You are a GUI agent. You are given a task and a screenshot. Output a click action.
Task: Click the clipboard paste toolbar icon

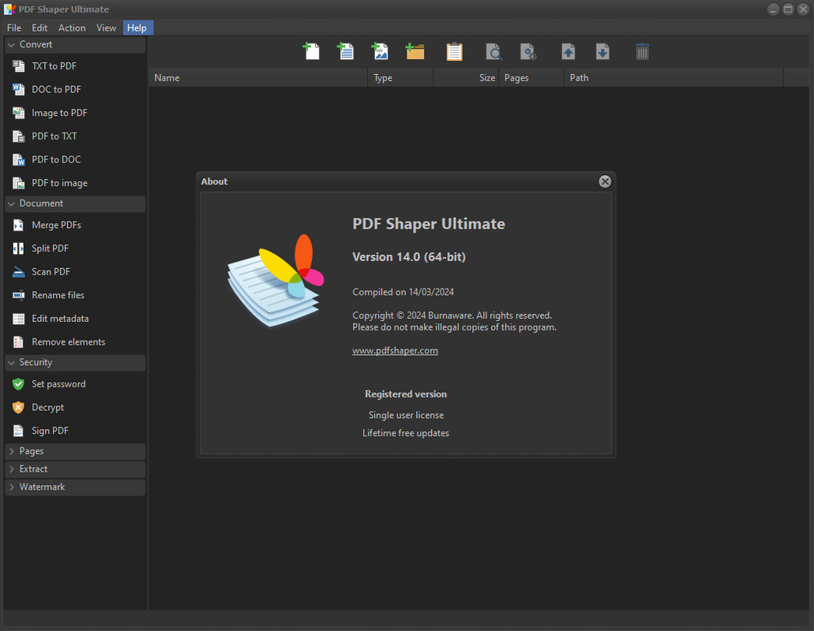(x=454, y=51)
